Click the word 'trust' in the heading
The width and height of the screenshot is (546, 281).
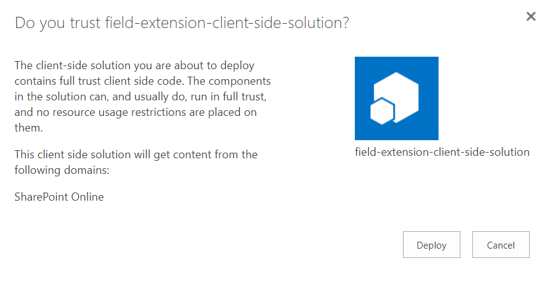coord(85,23)
